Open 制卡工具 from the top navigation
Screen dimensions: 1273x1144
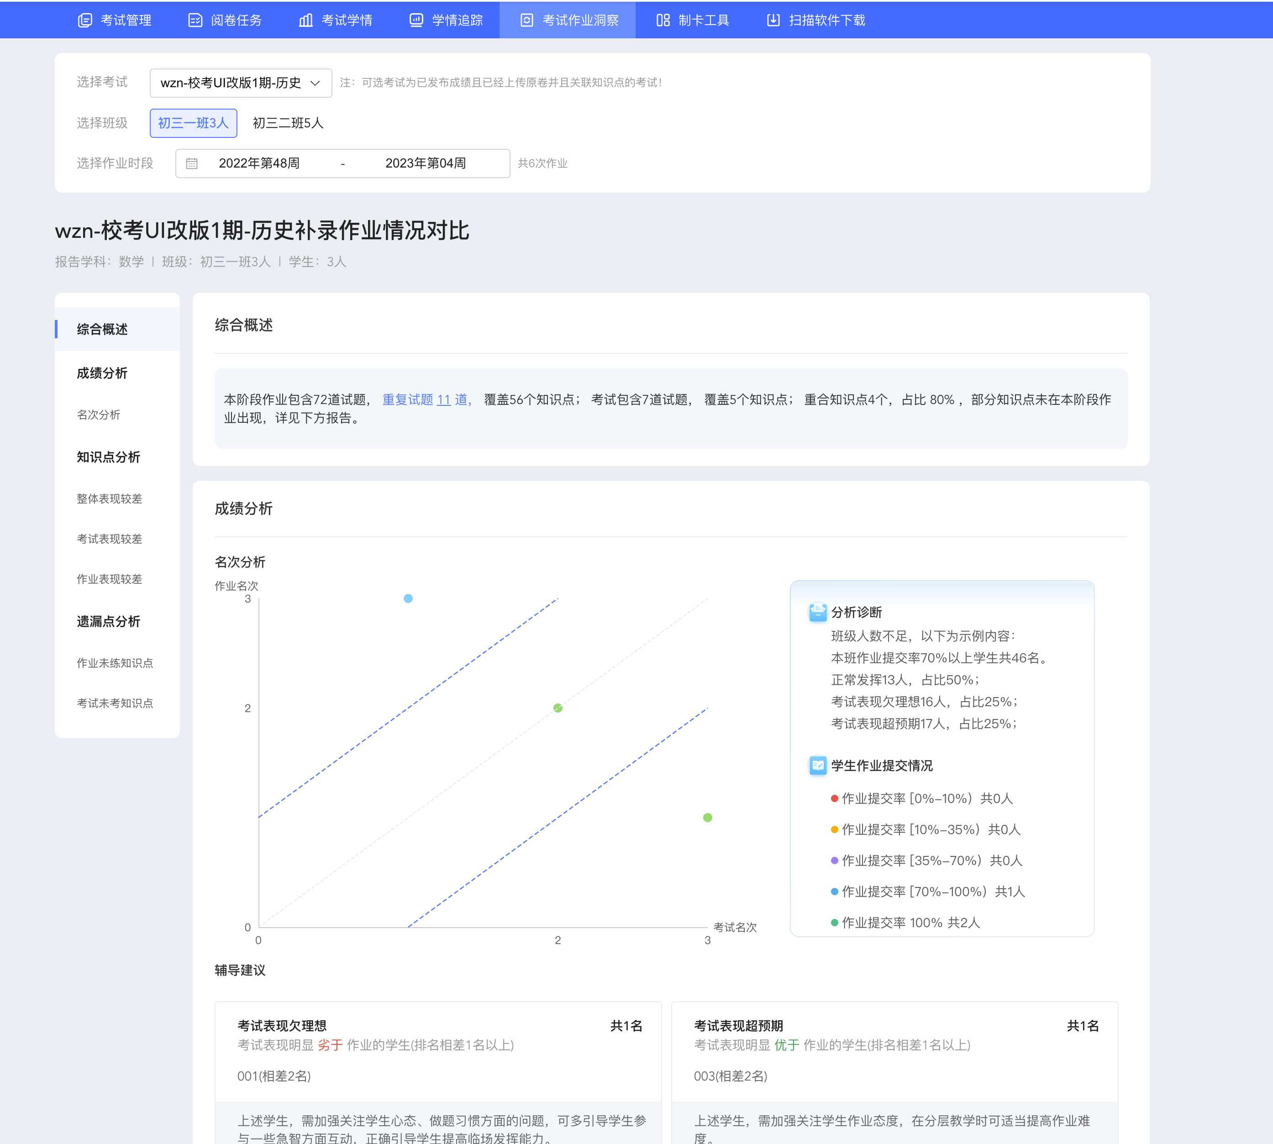(693, 20)
